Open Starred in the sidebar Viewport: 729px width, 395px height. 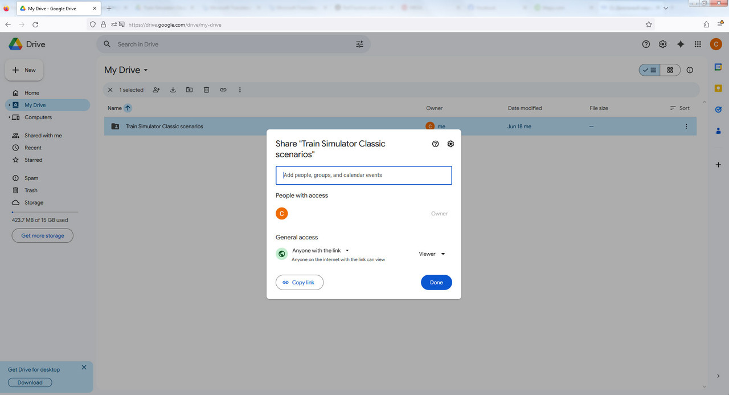(x=34, y=160)
